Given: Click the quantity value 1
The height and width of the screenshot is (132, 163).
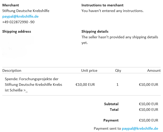Looking at the screenshot, I should [118, 85].
